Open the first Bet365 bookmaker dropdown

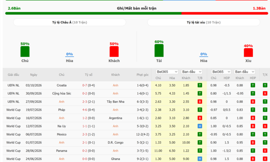[x=167, y=72]
